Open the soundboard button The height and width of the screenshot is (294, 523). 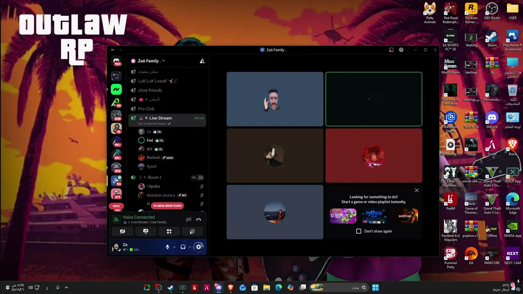[x=192, y=232]
